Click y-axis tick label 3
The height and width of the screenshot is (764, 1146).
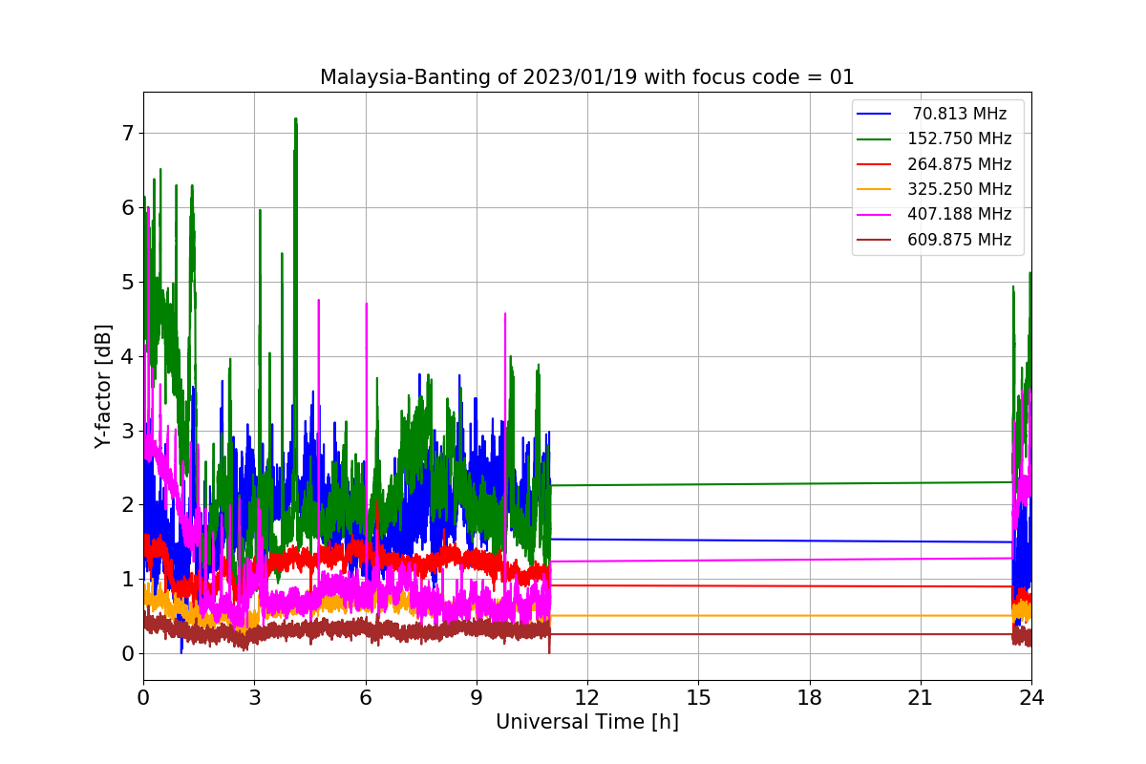pyautogui.click(x=127, y=431)
